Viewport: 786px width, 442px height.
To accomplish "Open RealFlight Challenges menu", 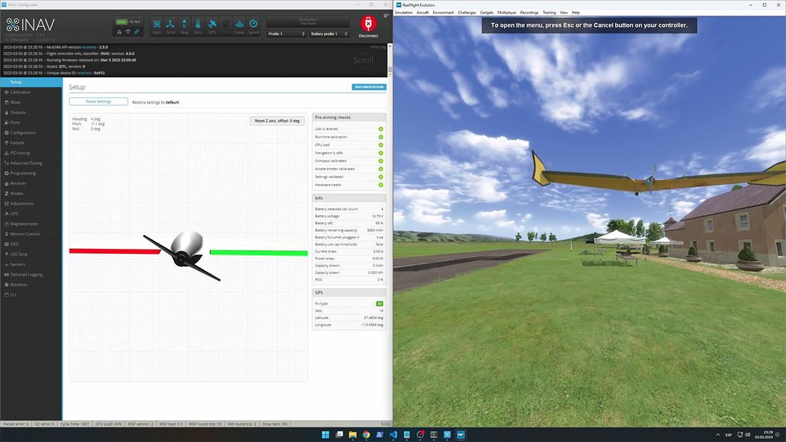I will pos(467,12).
